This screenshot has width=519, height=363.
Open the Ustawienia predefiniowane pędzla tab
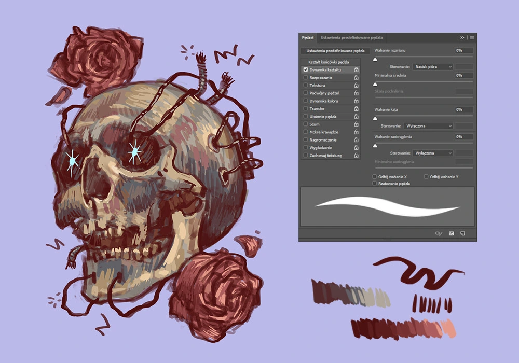pyautogui.click(x=351, y=38)
